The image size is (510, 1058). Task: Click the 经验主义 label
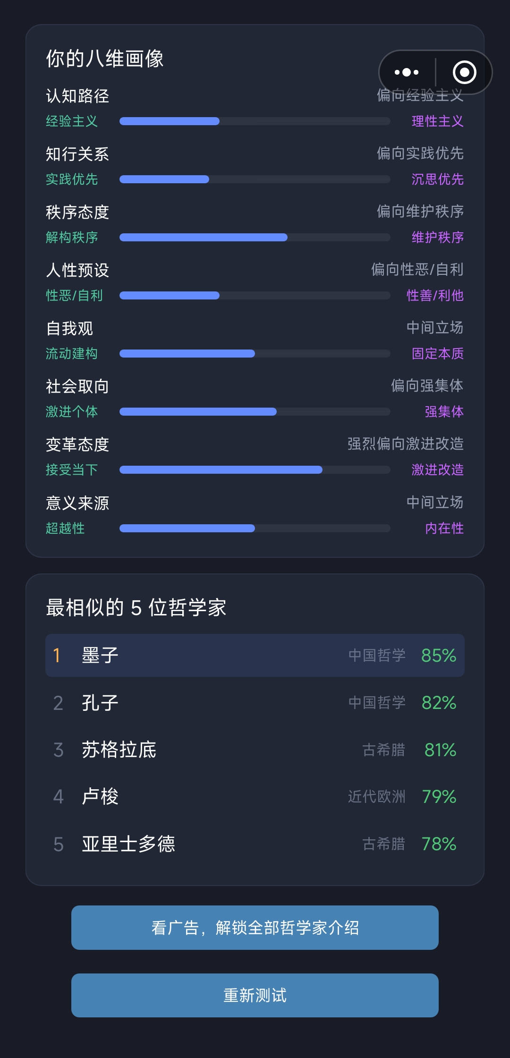[x=72, y=121]
